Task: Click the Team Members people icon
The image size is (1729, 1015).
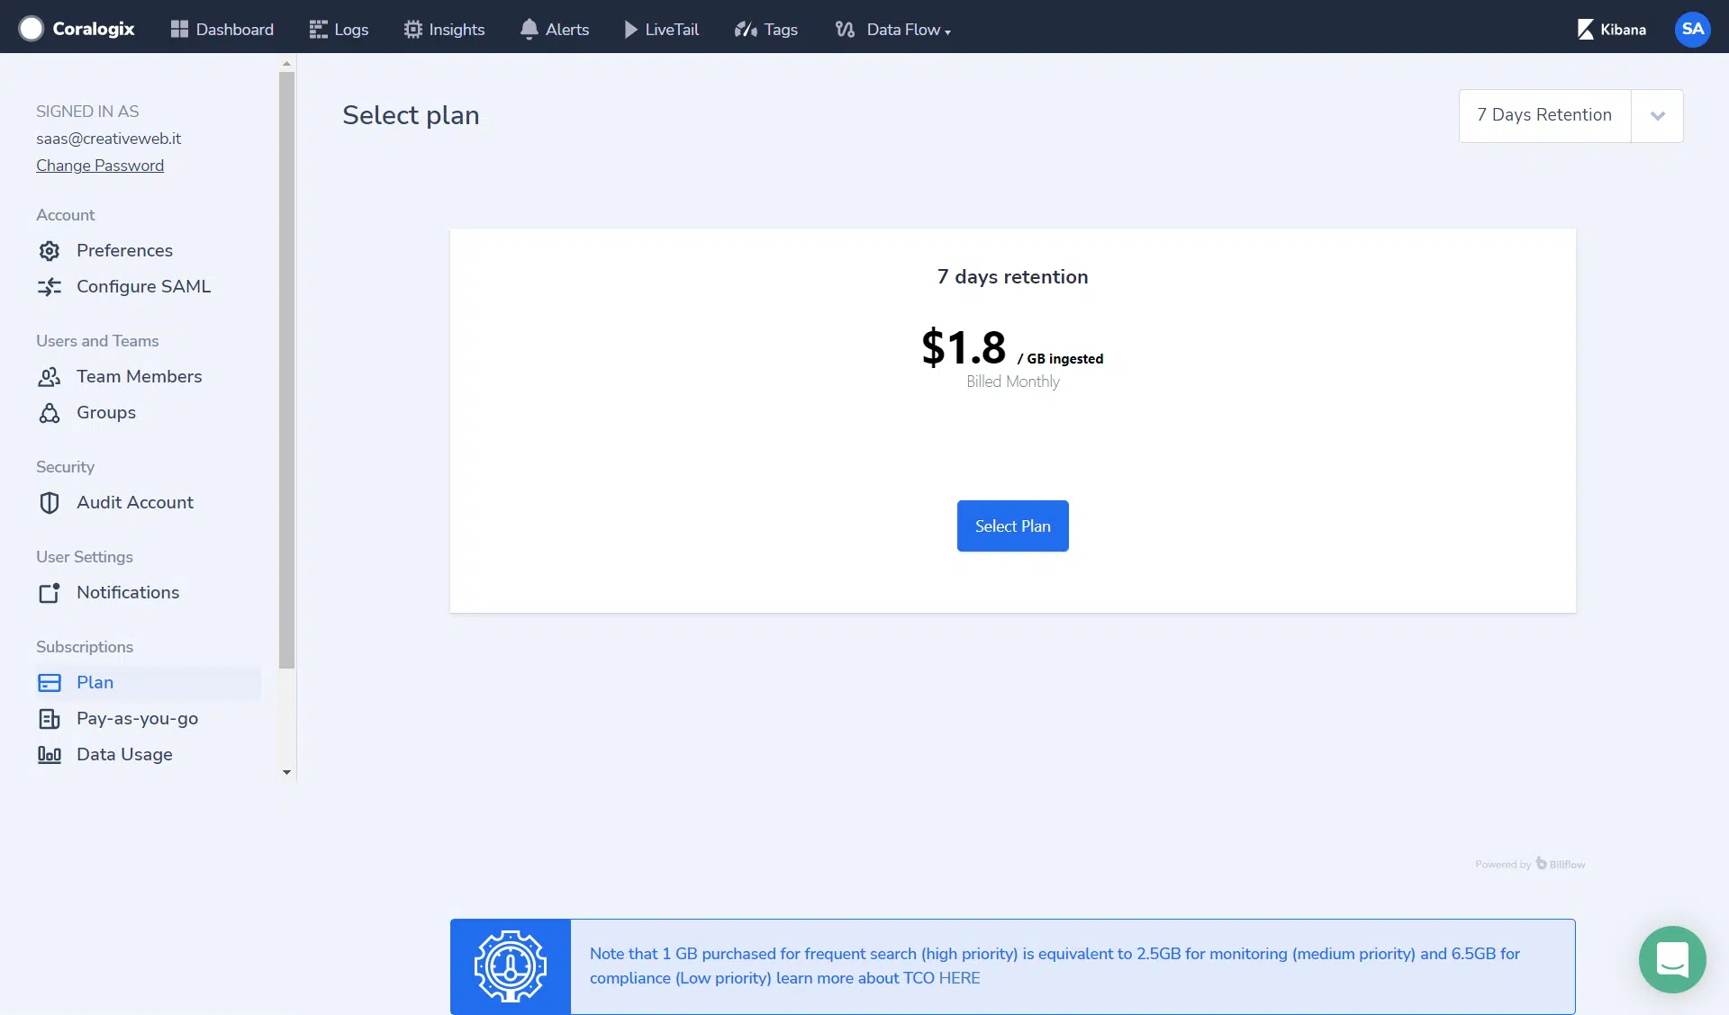Action: (x=50, y=377)
